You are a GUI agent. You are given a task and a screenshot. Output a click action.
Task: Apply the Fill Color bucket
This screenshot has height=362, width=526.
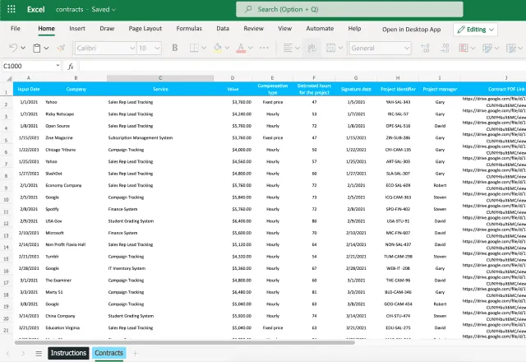(x=218, y=48)
